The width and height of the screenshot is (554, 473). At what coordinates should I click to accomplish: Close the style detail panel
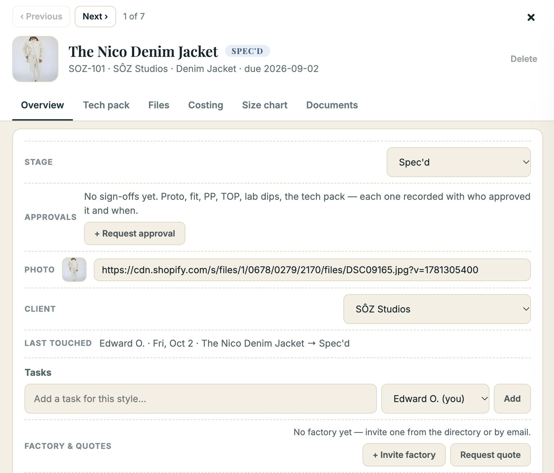(531, 17)
